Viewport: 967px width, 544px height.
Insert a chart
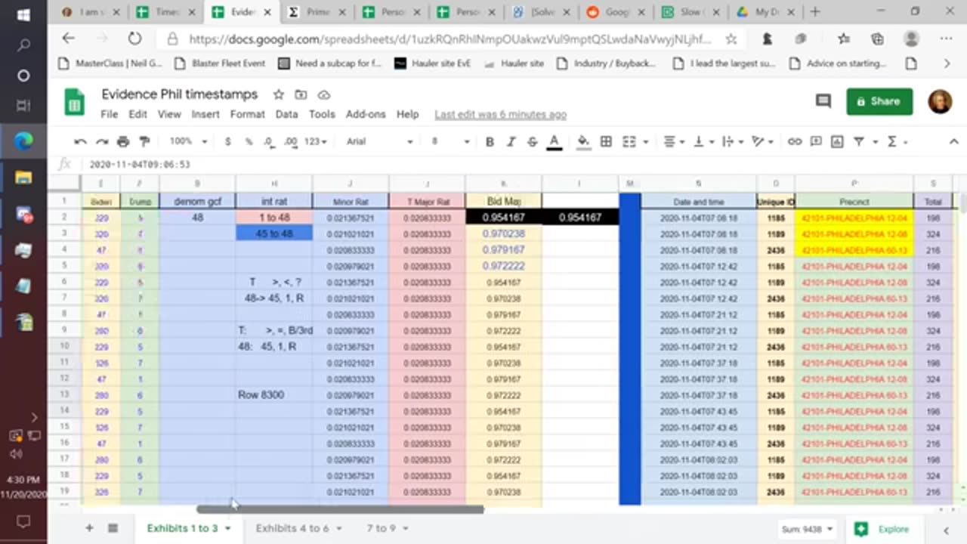(837, 141)
